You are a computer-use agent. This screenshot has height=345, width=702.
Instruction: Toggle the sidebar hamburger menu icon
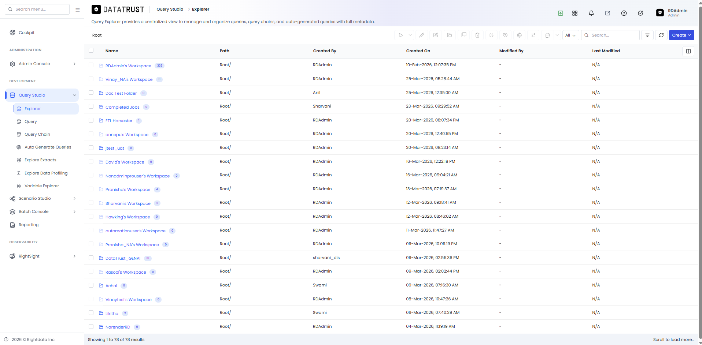pos(78,10)
